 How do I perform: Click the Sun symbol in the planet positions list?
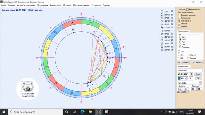point(162,11)
